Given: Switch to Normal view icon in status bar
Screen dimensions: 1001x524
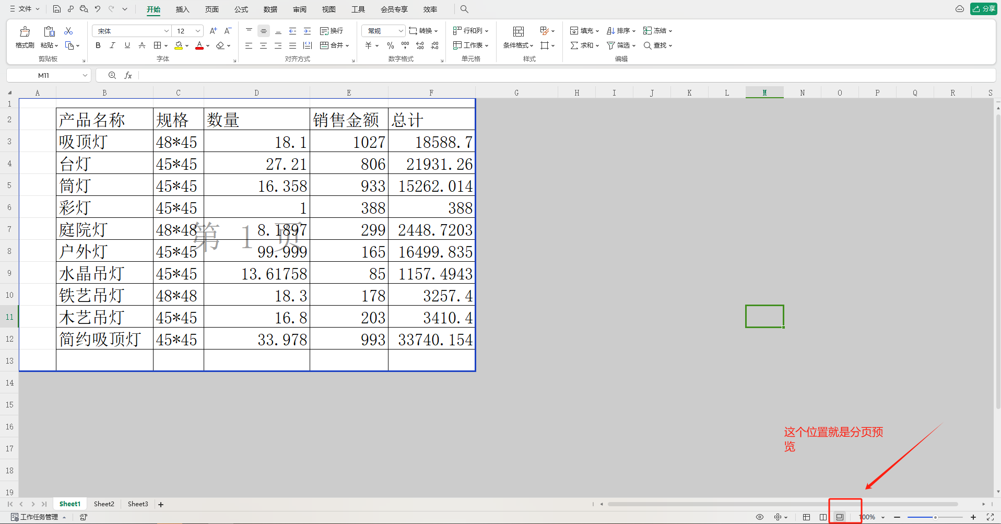Looking at the screenshot, I should click(x=806, y=517).
